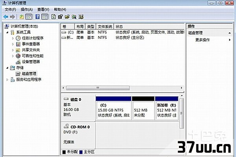Toggle the Show/Hide Action Pane icon

[45, 16]
